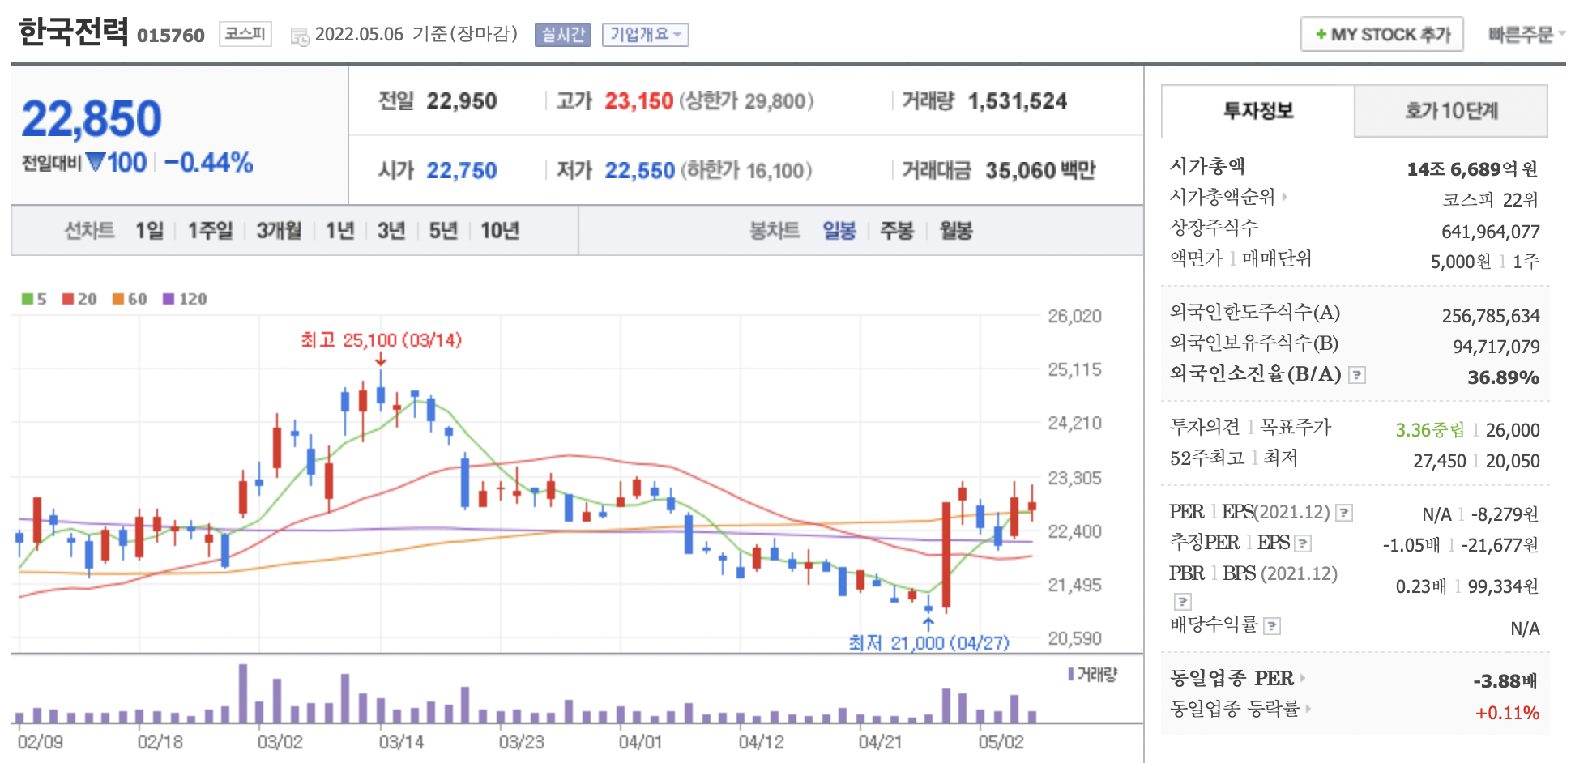
Task: Click the MY STOCK 추가 button
Action: point(1382,35)
